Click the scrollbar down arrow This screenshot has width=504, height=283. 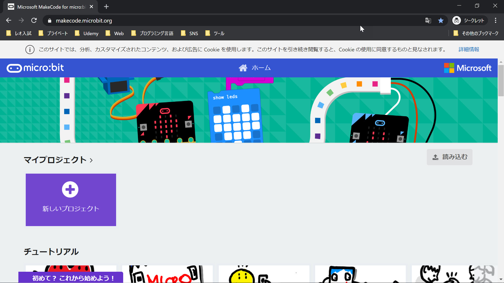[501, 280]
